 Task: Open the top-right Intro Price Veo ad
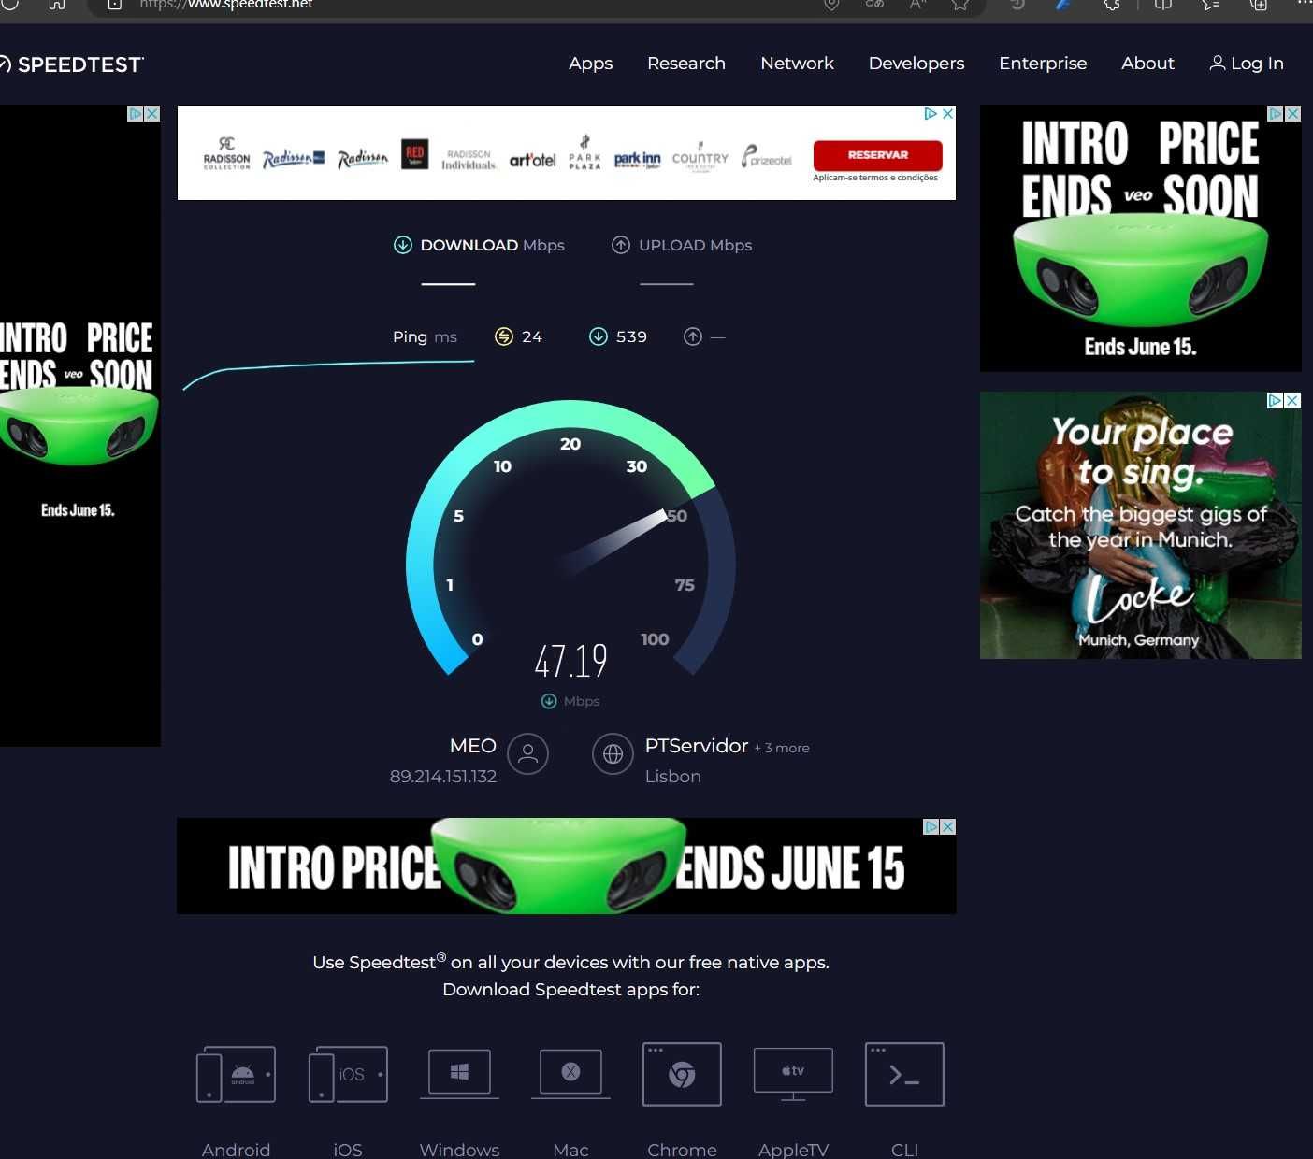1140,238
